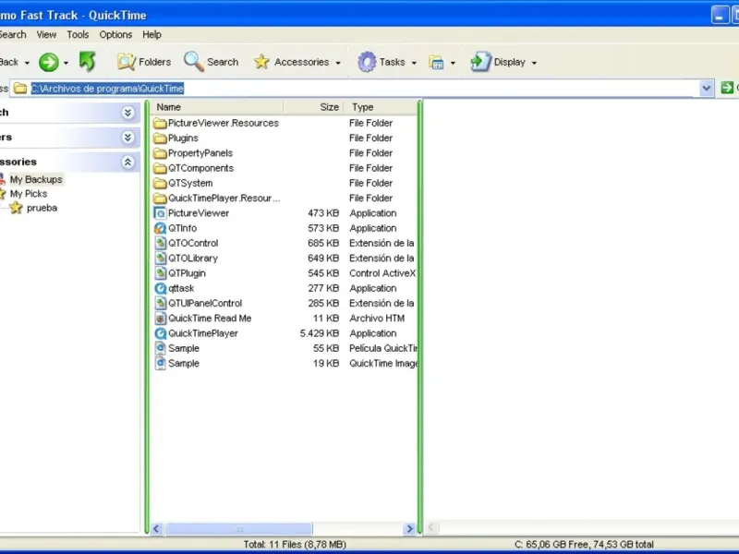Click the Archivo HTM type cell
The height and width of the screenshot is (554, 739).
(377, 319)
